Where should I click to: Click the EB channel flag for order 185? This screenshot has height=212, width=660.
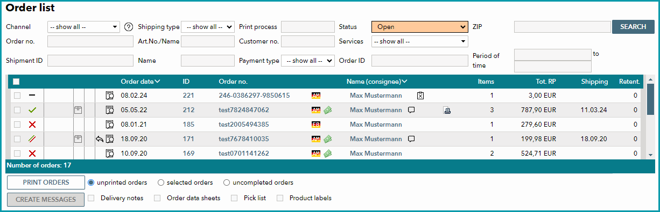tap(316, 125)
